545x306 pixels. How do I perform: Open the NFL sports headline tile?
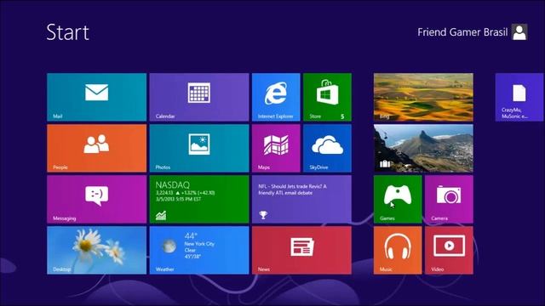(301, 199)
